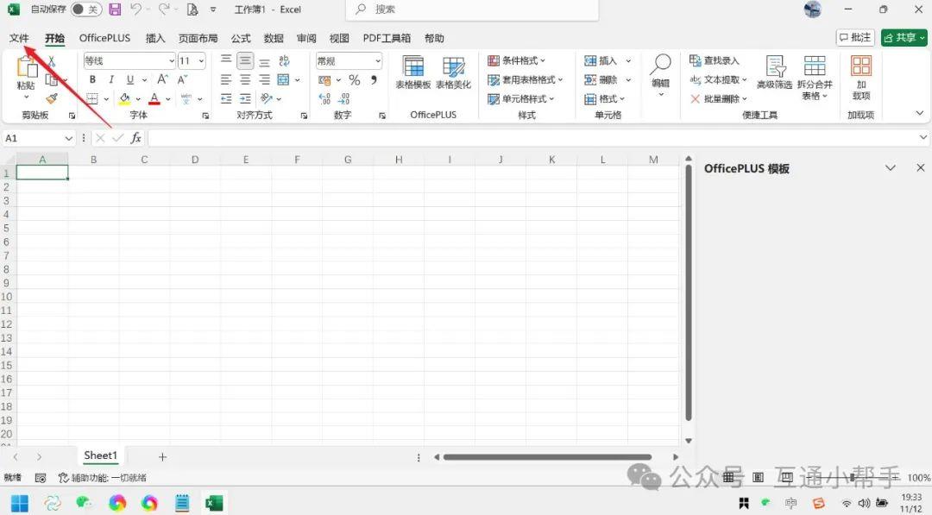Toggle bold formatting
The width and height of the screenshot is (932, 515).
tap(91, 79)
